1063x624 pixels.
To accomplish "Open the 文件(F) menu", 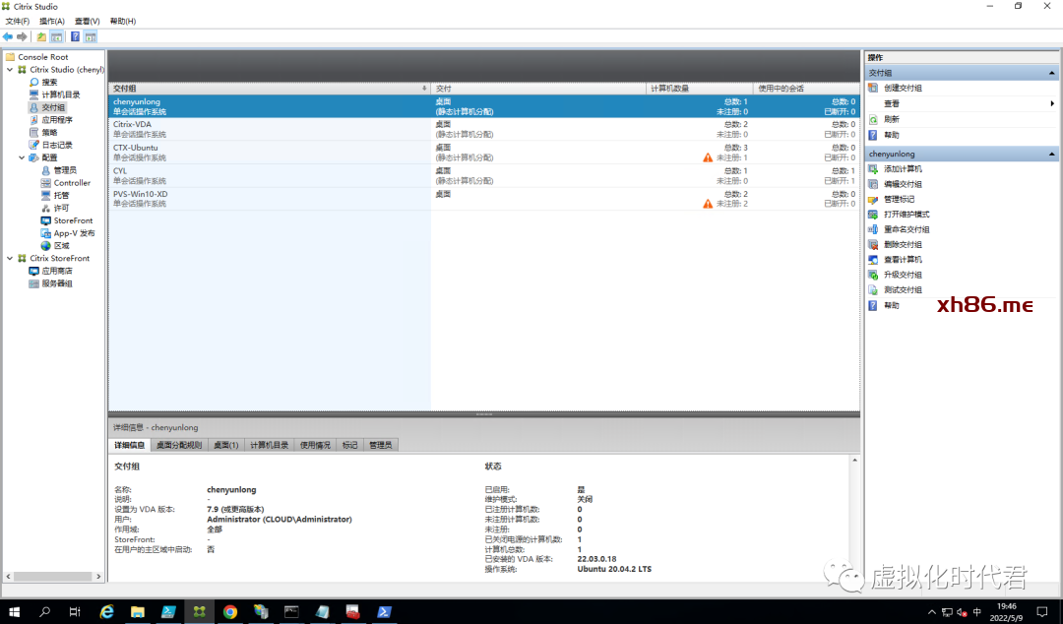I will (17, 21).
